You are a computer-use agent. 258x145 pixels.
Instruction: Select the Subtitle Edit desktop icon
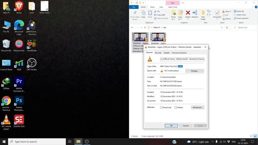coord(19,121)
